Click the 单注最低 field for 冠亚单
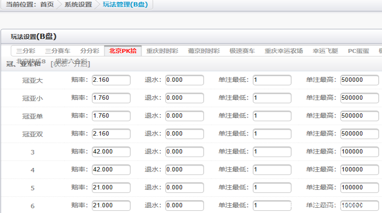Viewport: 382px width, 213px height. (272, 116)
